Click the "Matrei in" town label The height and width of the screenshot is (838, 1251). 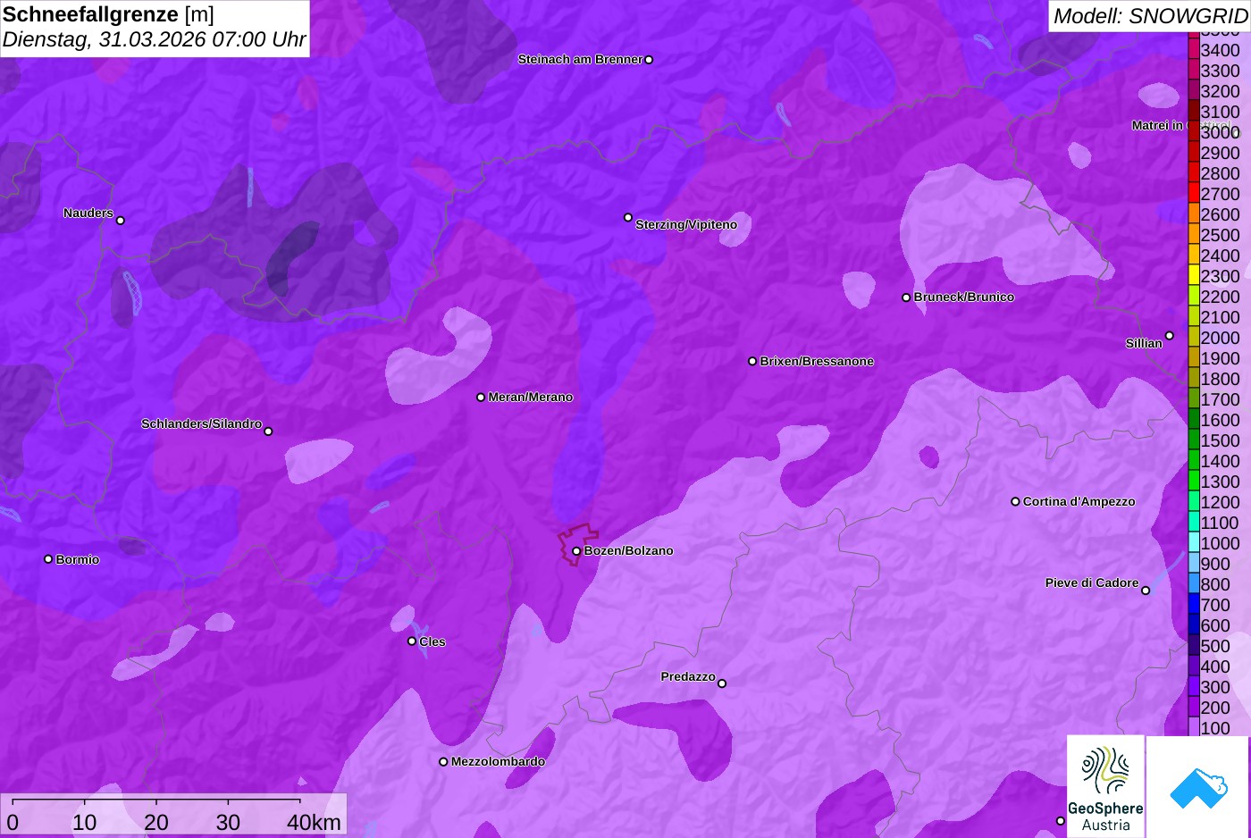1157,125
